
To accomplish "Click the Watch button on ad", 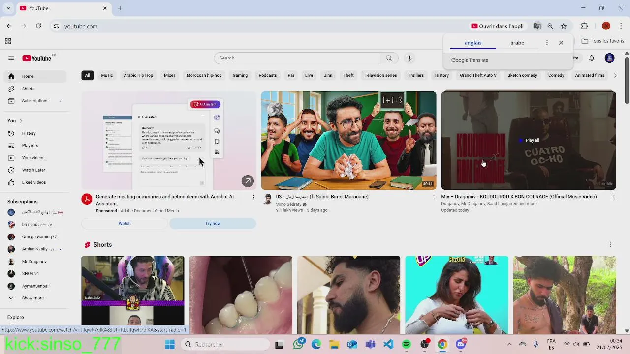I will coord(125,223).
